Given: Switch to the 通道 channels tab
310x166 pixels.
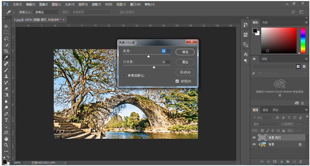Looking at the screenshot, I should coord(265,110).
